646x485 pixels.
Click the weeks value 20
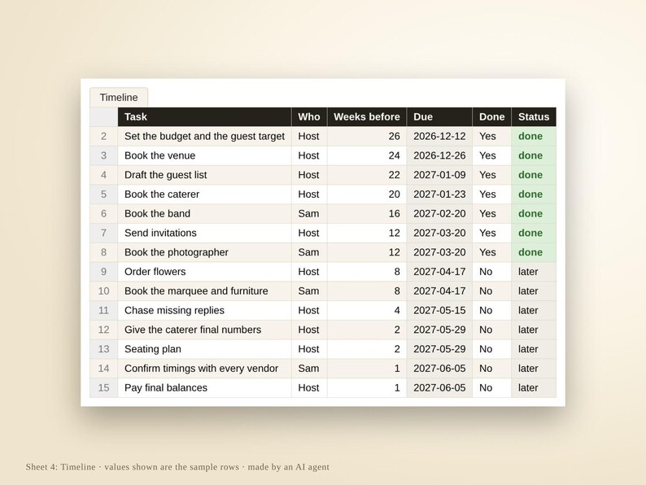pyautogui.click(x=367, y=194)
